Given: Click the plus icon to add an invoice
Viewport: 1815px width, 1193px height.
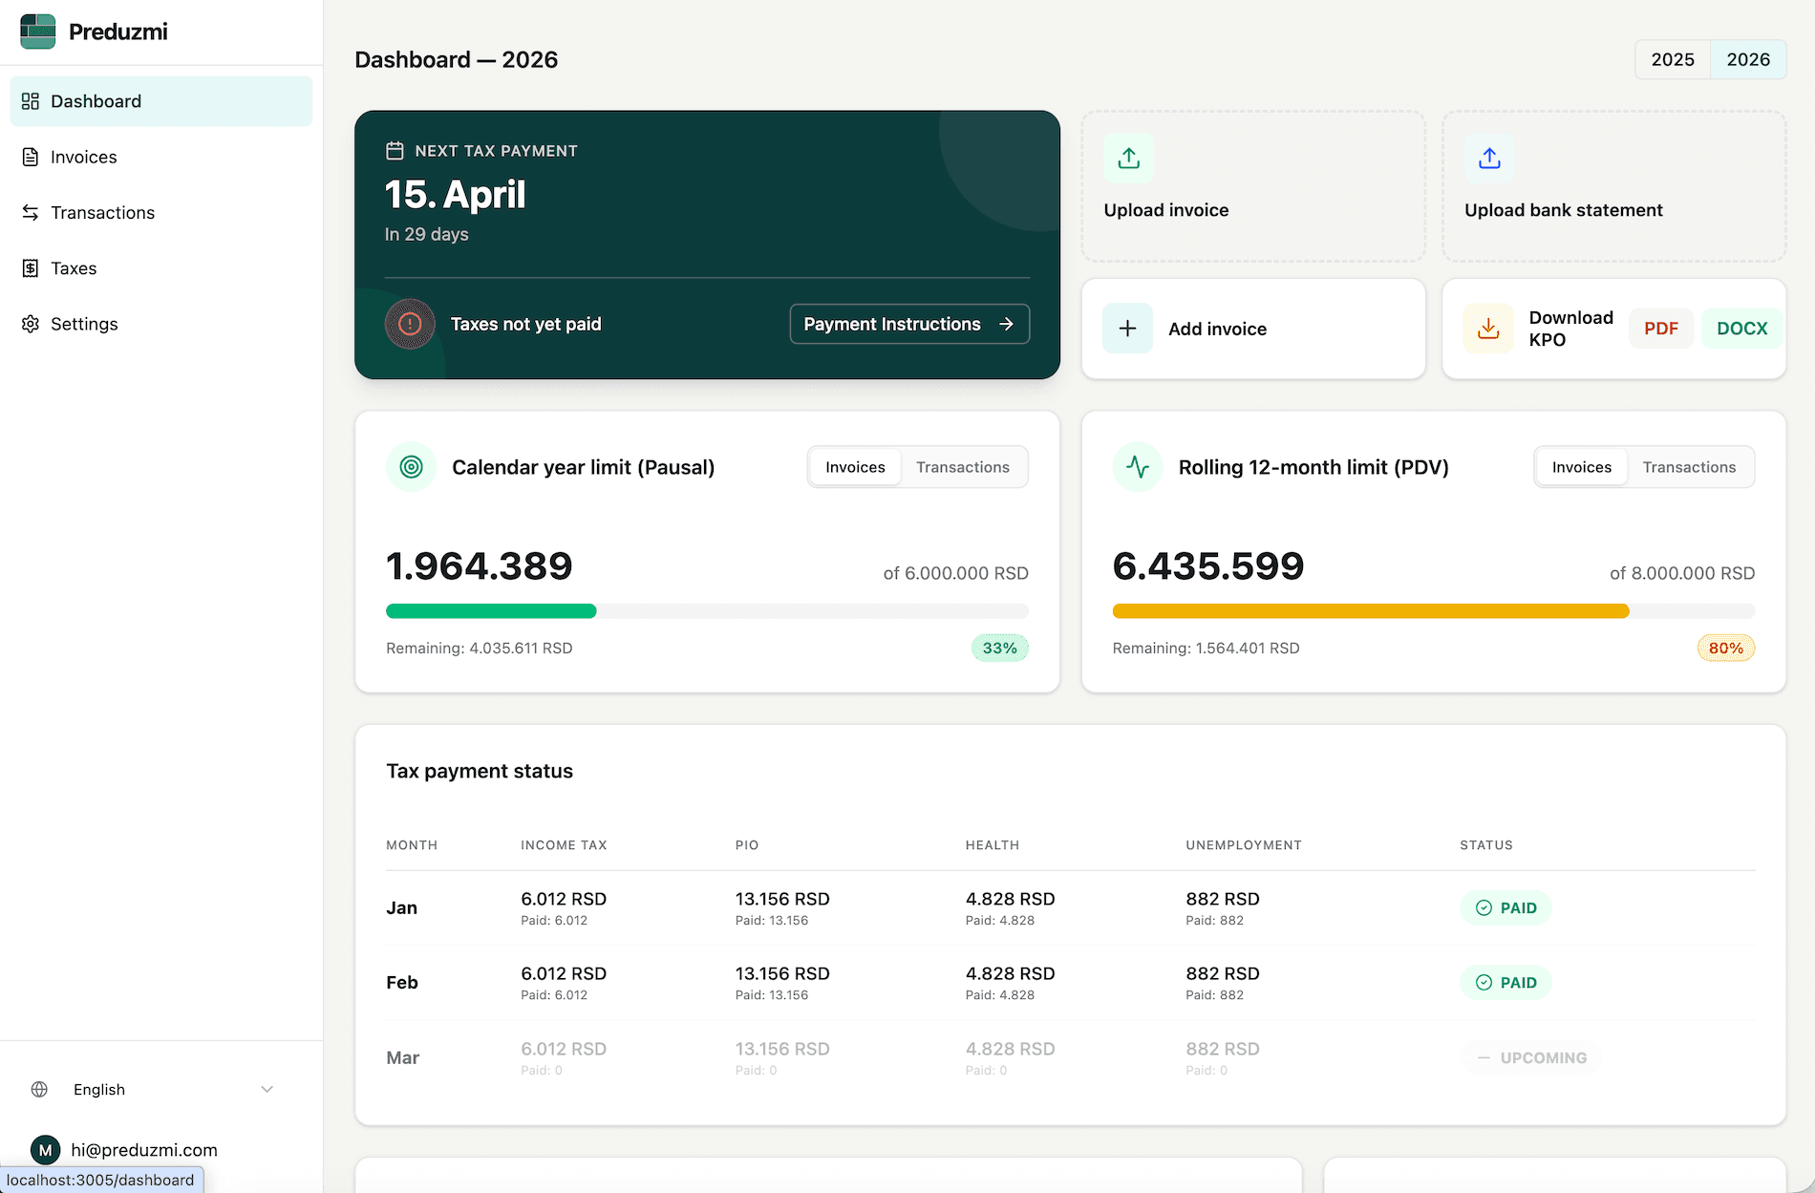Looking at the screenshot, I should coord(1128,328).
